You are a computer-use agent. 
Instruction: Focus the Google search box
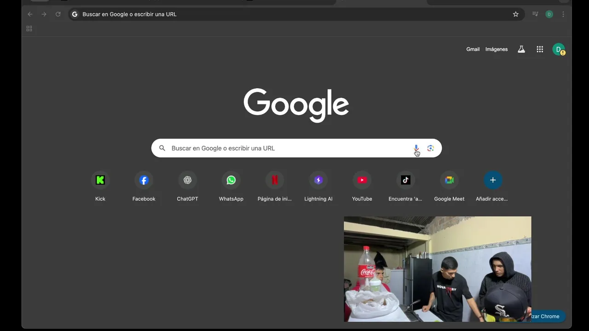click(296, 148)
